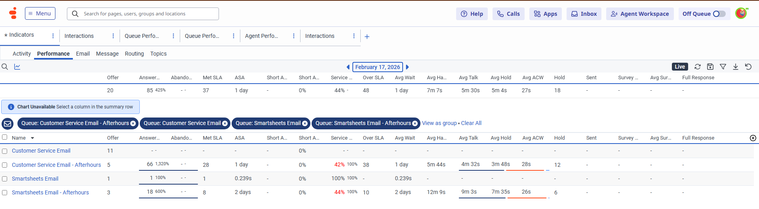Toggle the chart line graph icon
Viewport: 759px width, 209px height.
click(17, 67)
